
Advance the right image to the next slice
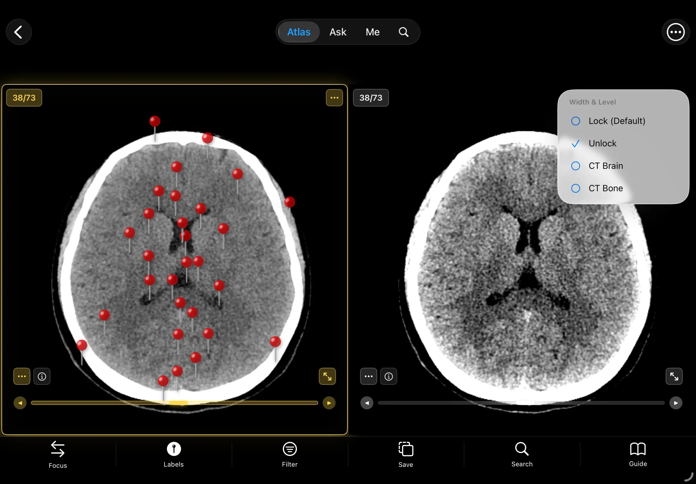tap(676, 403)
